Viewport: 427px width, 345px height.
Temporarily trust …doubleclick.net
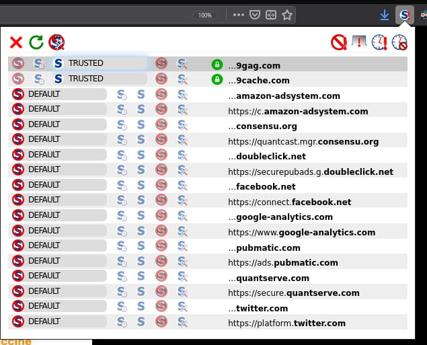tap(122, 155)
